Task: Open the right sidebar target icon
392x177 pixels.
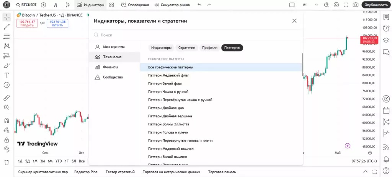Action: [386, 98]
